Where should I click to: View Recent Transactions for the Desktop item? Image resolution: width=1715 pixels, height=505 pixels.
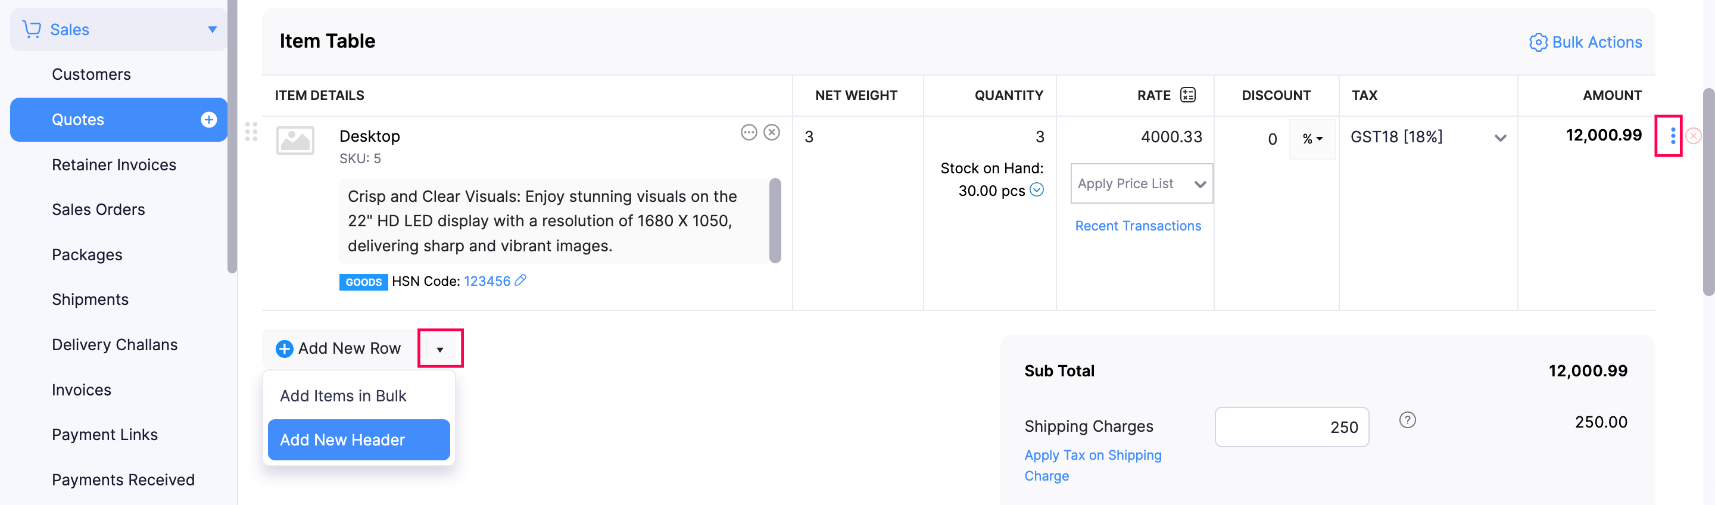1139,226
